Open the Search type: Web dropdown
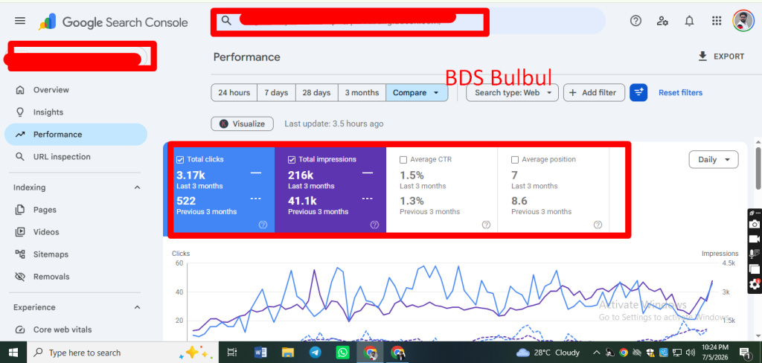The height and width of the screenshot is (363, 762). (512, 92)
